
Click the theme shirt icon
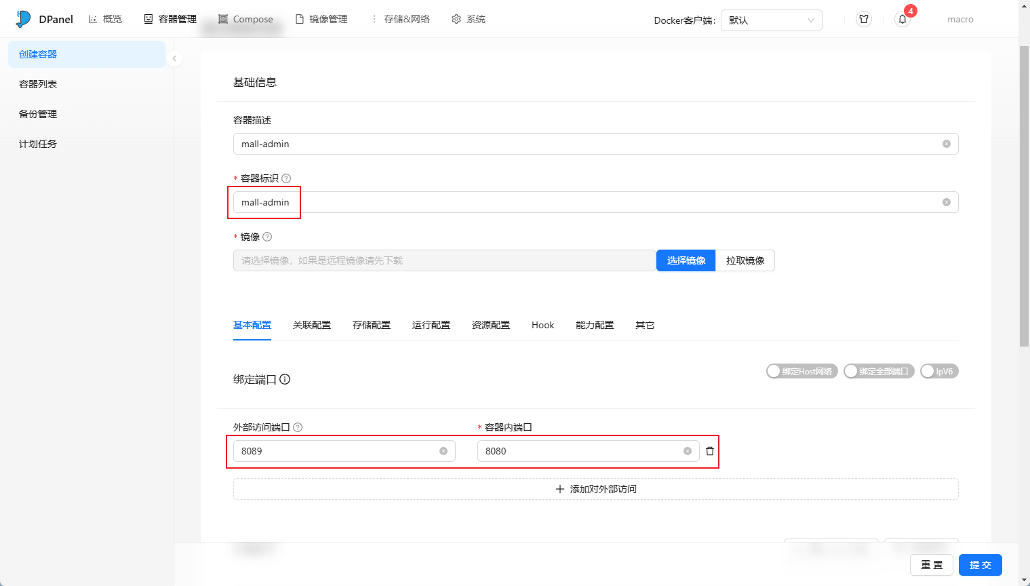click(863, 20)
